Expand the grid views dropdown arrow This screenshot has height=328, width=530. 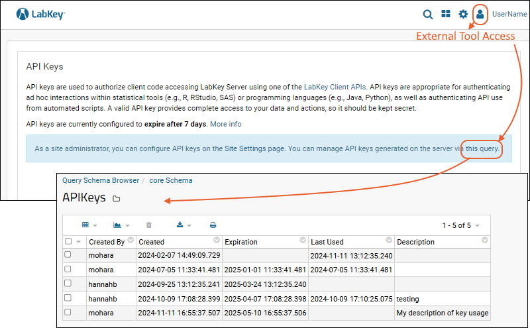95,225
